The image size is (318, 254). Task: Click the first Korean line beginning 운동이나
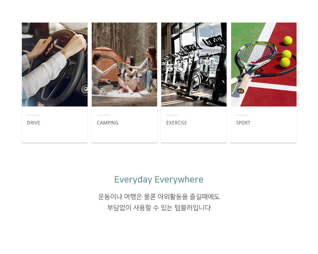pos(159,197)
